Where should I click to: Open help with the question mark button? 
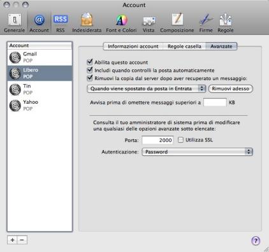click(x=256, y=241)
